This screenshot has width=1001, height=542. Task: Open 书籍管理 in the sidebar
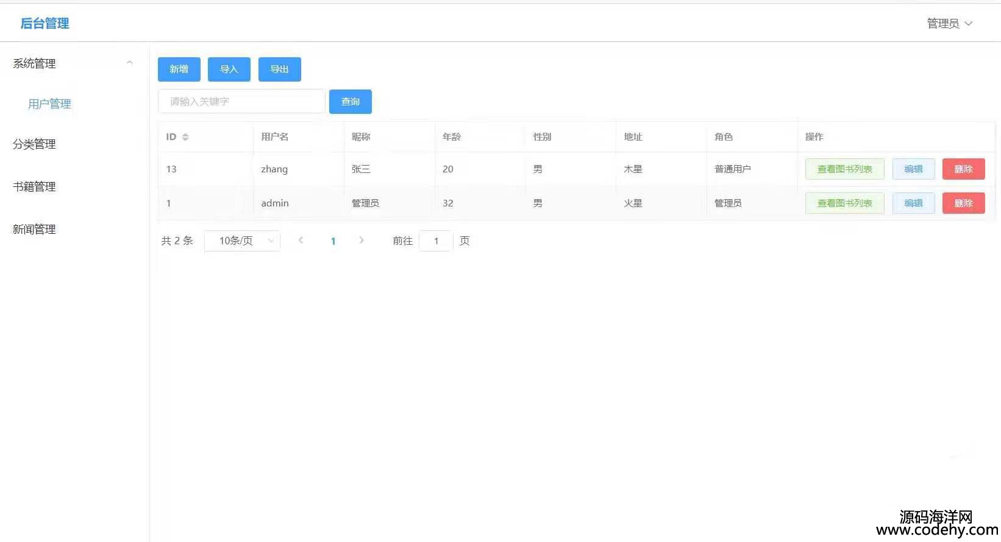click(x=35, y=187)
